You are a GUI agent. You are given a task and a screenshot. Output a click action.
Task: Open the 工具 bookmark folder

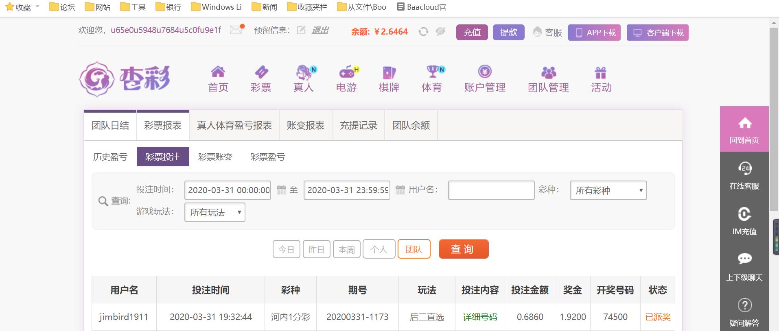(133, 7)
